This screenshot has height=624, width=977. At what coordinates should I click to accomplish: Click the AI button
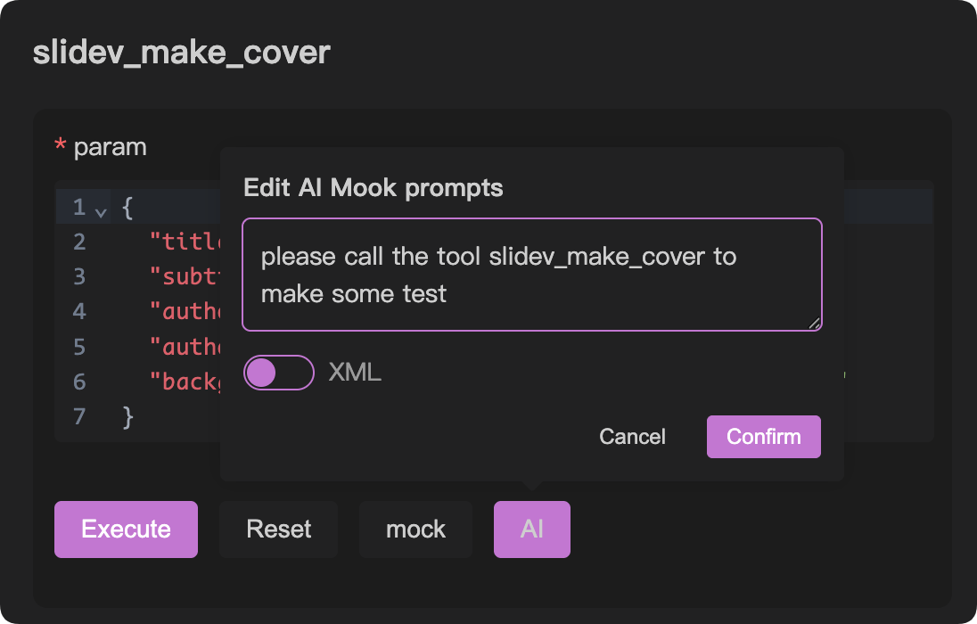(x=531, y=530)
